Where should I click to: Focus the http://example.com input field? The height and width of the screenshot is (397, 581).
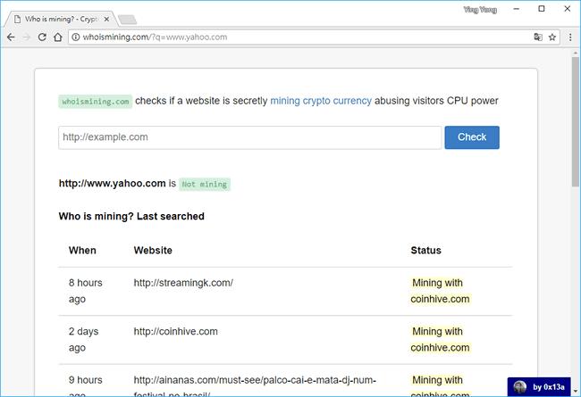click(249, 137)
